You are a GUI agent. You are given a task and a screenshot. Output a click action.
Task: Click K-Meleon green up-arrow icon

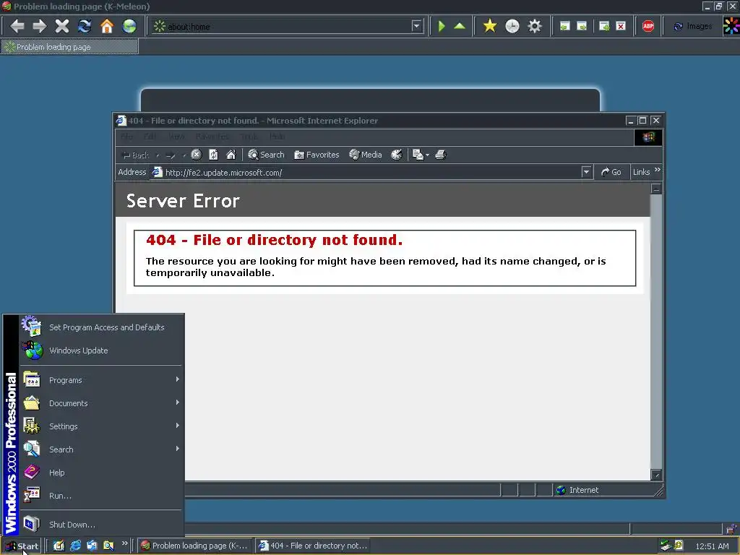coord(459,26)
